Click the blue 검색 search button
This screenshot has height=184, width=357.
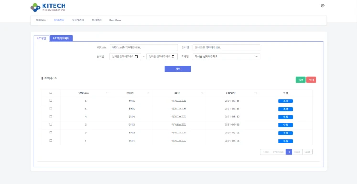pyautogui.click(x=178, y=69)
